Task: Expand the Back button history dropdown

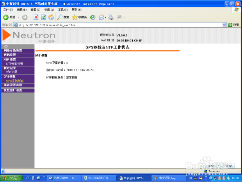Action: [18, 17]
